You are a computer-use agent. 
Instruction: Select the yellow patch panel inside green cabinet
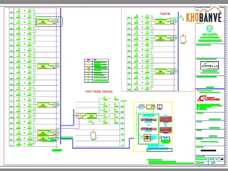click(147, 138)
